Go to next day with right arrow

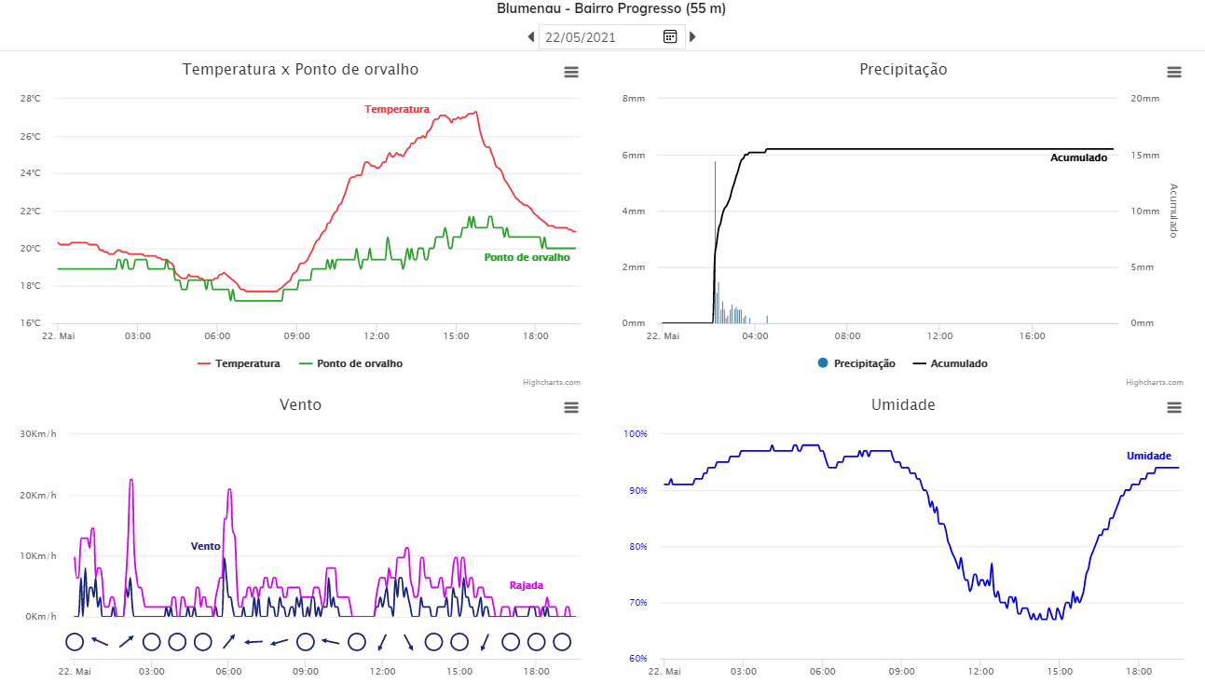[692, 36]
